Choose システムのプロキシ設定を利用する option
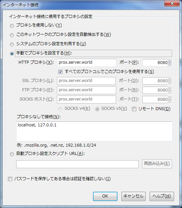Image resolution: width=182 pixels, height=208 pixels. [x=12, y=44]
